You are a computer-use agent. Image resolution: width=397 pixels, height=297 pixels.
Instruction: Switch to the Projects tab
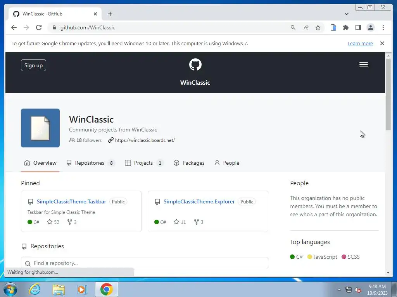(144, 163)
